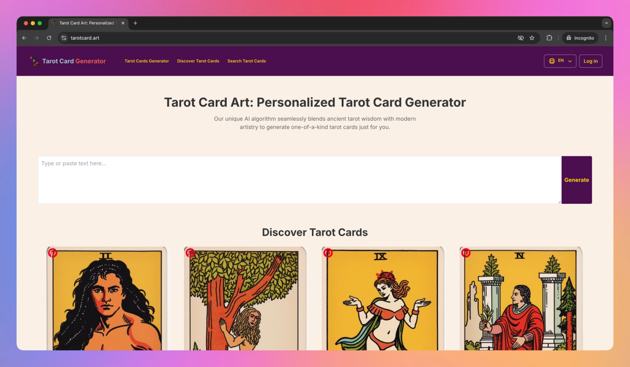This screenshot has width=630, height=367.
Task: Click Pinterest icon on the red-robed man card
Action: click(466, 253)
